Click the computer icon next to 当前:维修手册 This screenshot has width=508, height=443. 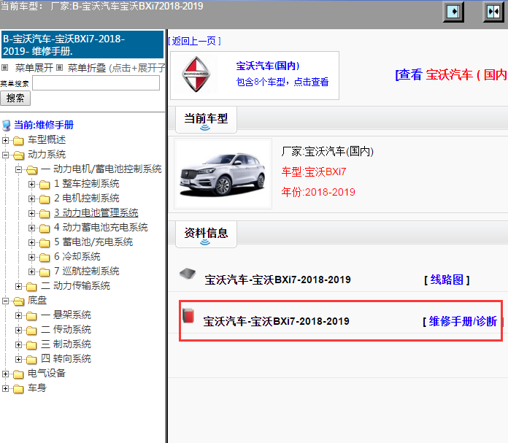[7, 125]
